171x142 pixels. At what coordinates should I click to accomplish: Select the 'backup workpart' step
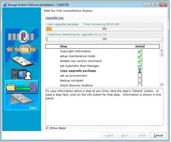[x=72, y=80]
